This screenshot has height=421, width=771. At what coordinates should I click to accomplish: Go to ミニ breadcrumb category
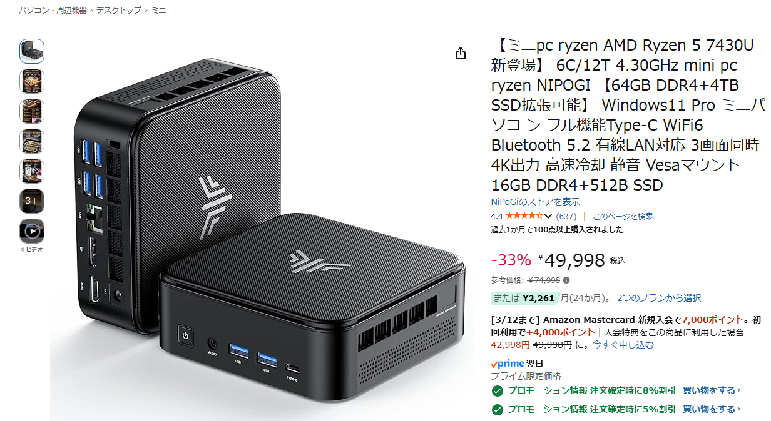pos(158,11)
